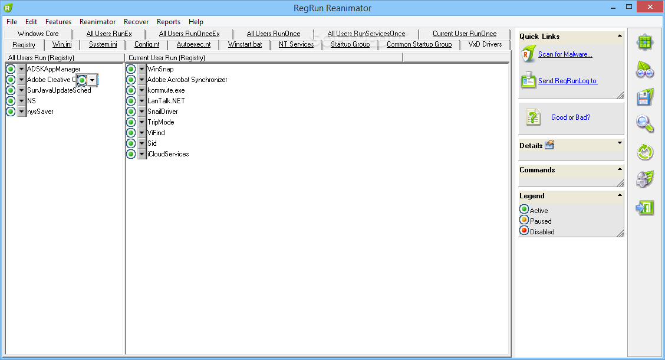Click the small icon beside Details header
This screenshot has height=360, width=665.
(549, 145)
